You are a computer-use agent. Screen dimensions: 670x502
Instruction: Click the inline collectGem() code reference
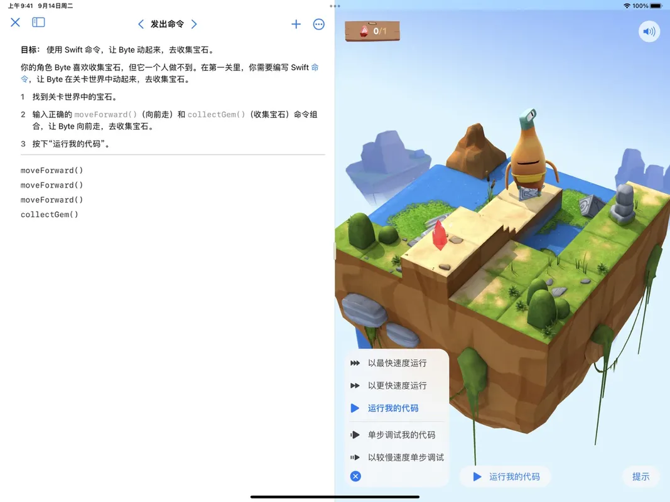(217, 114)
